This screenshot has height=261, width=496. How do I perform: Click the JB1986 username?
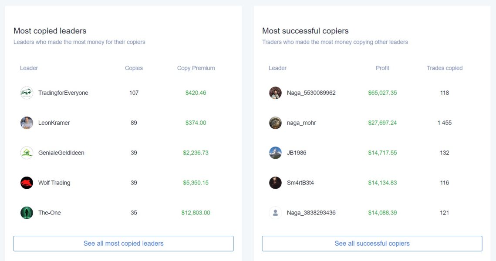click(297, 153)
